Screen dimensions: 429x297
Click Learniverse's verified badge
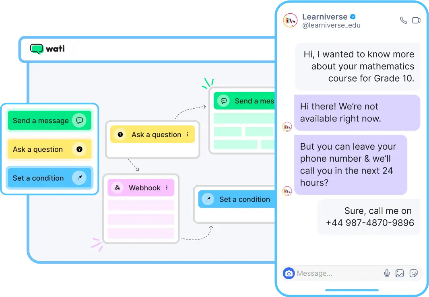[x=352, y=17]
